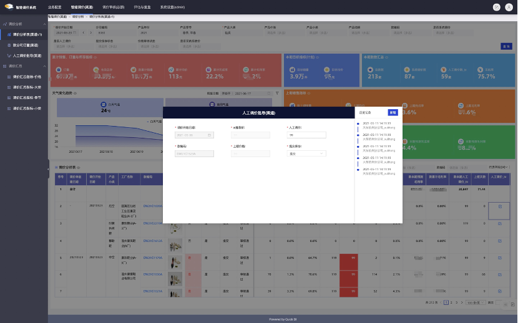Open the 已选字段 column selector dropdown
This screenshot has height=323, width=518.
499,167
